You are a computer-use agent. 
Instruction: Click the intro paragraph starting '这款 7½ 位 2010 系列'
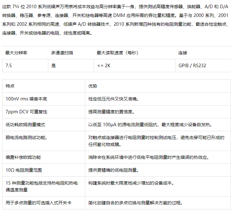[115, 20]
